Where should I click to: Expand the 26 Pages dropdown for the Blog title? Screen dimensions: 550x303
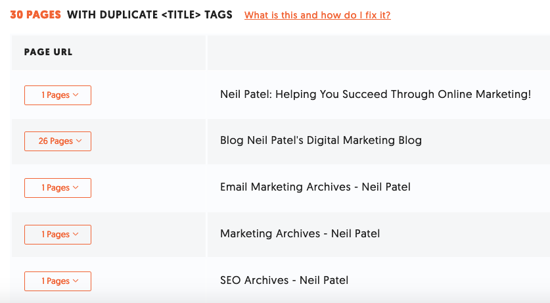click(58, 141)
